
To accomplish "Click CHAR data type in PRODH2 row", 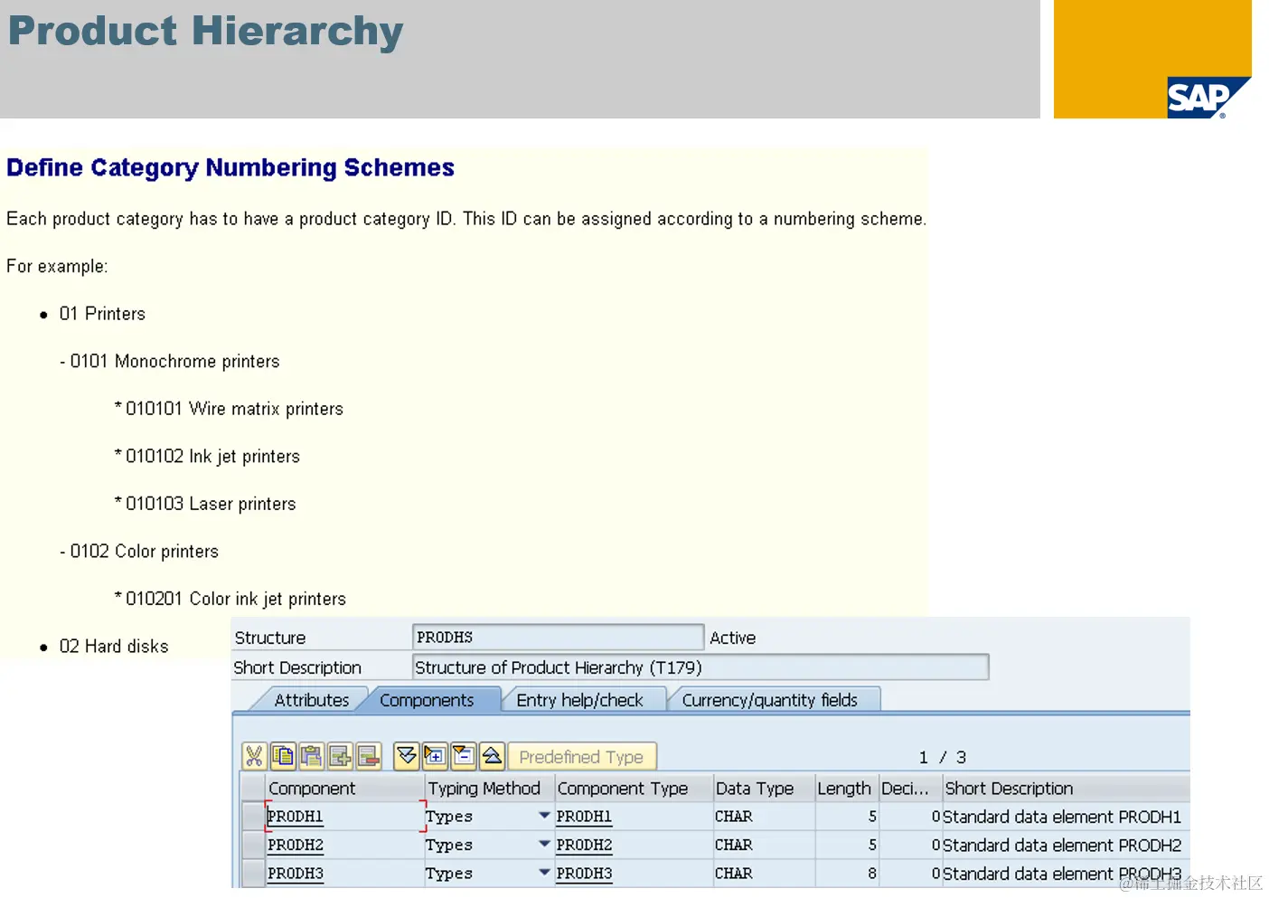I will click(734, 846).
